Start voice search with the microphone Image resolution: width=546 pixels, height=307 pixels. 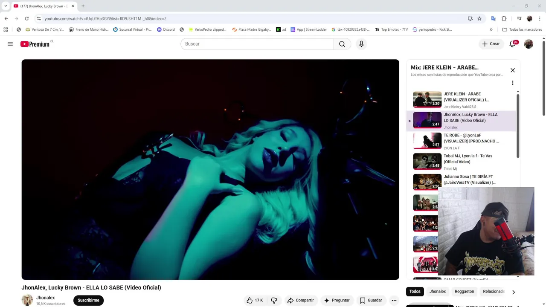[361, 44]
